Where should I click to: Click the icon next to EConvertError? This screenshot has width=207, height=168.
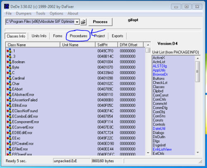pyautogui.click(x=9, y=127)
